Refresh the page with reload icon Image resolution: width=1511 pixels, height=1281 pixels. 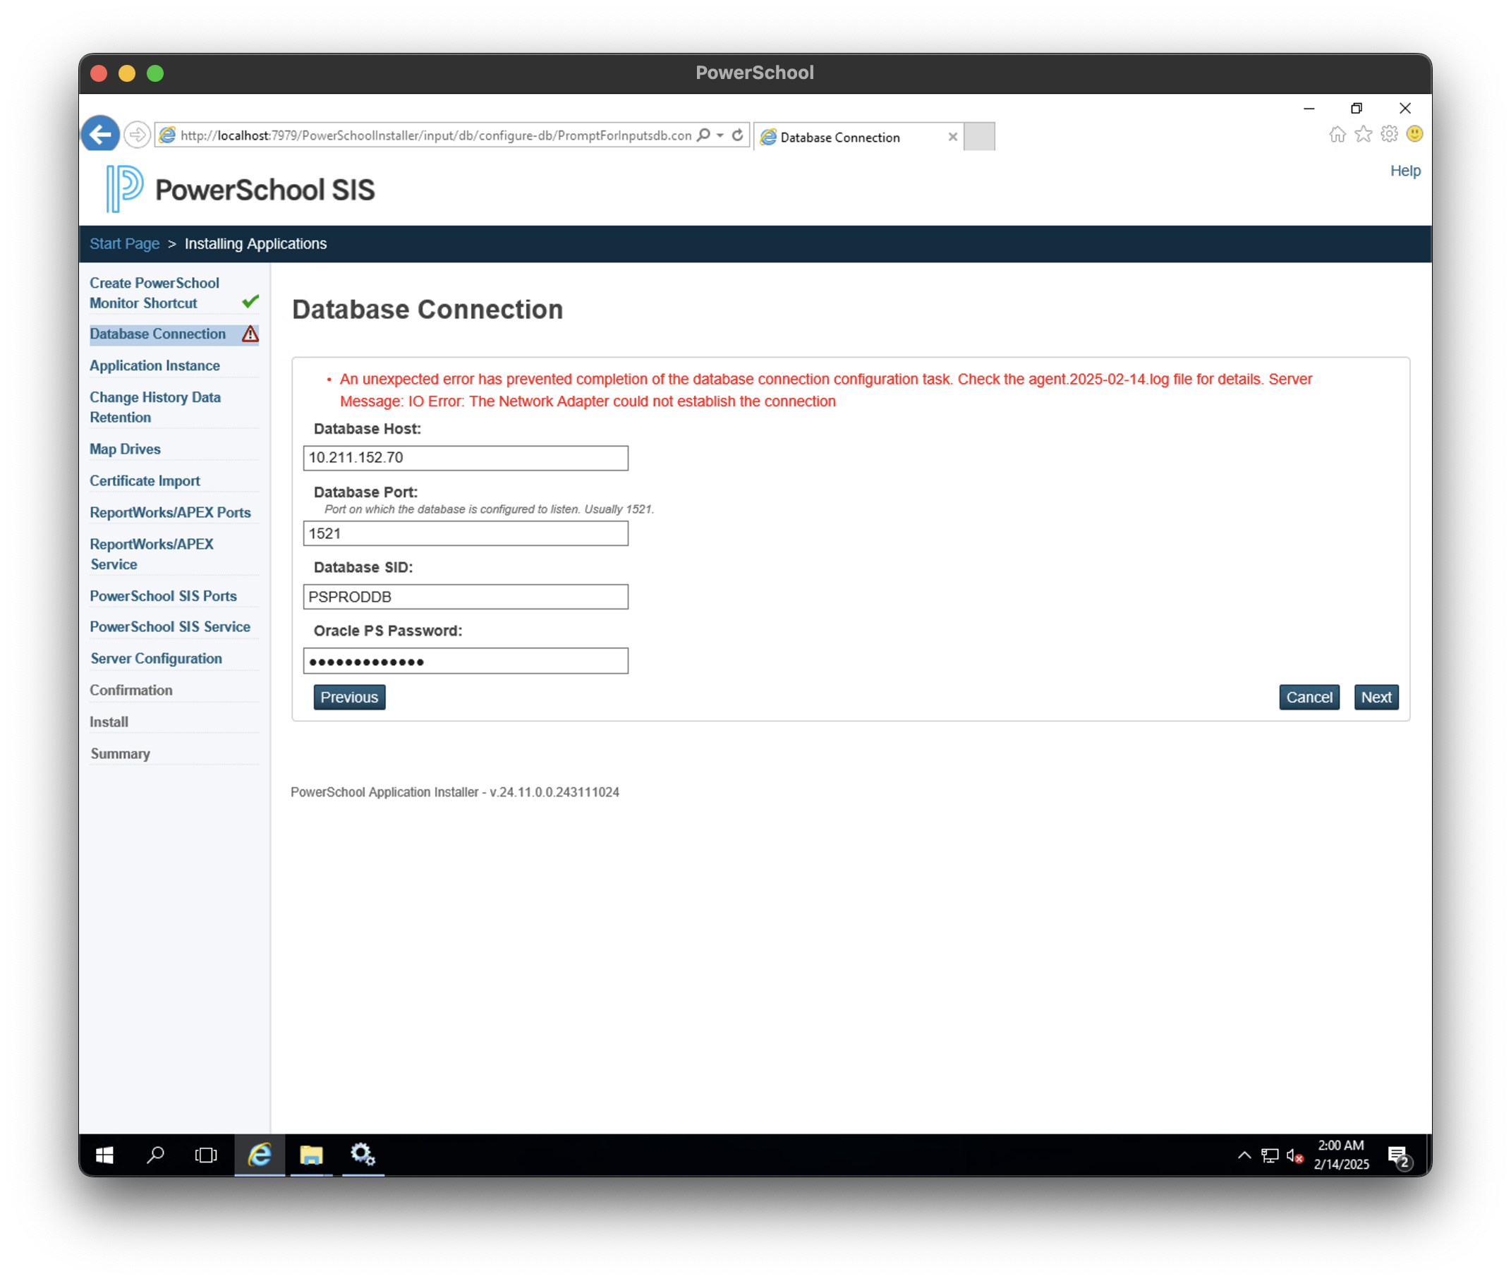click(x=737, y=135)
